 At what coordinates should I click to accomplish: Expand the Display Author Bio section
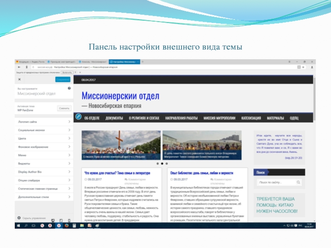[44, 172]
